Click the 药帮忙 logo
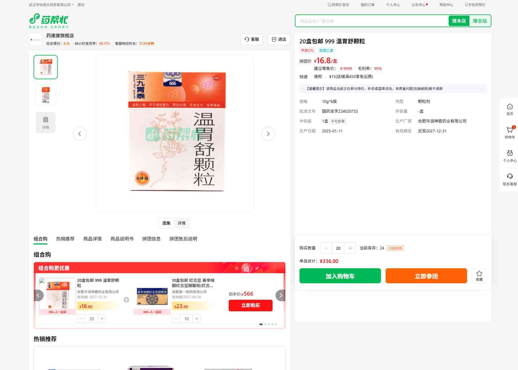The height and width of the screenshot is (370, 518). (49, 21)
